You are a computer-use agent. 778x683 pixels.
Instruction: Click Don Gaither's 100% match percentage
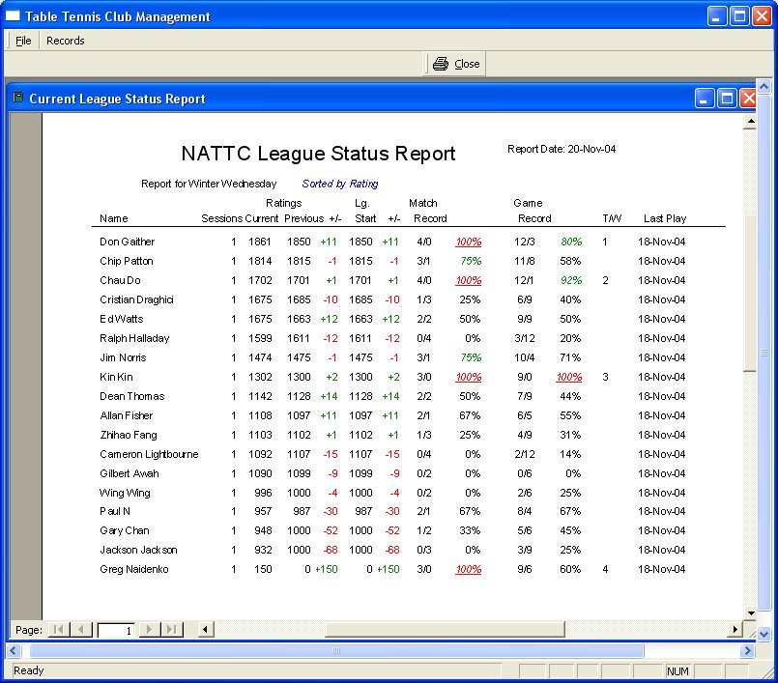click(469, 242)
